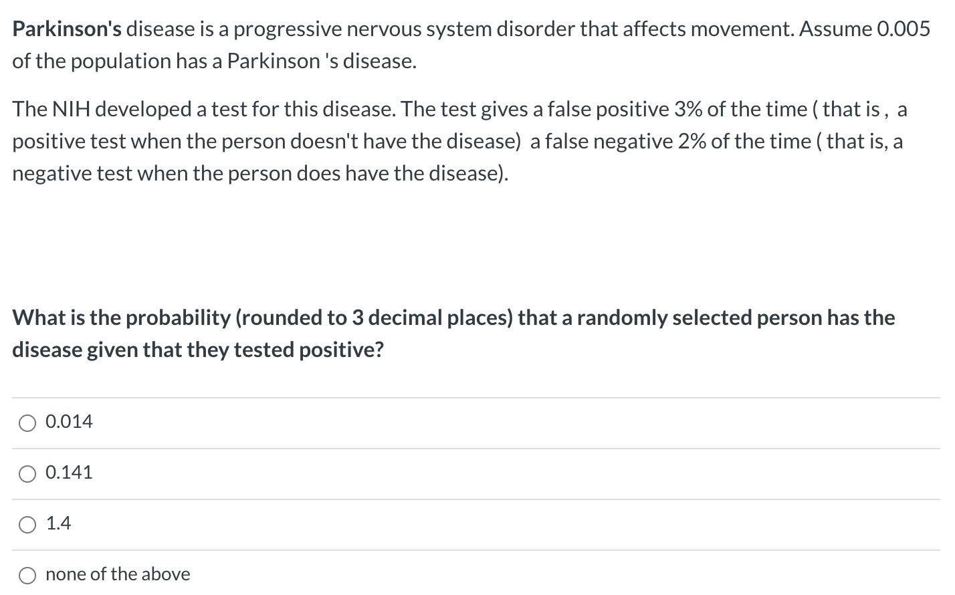Click the '0.014' answer label text

[x=69, y=422]
